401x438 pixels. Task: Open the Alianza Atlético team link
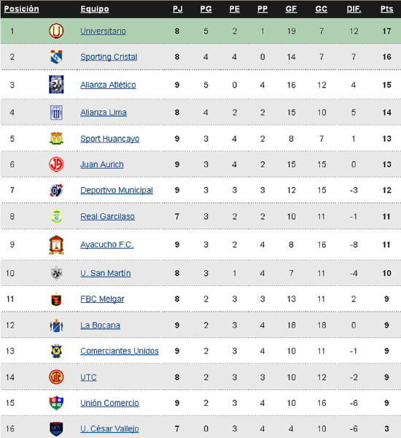108,85
